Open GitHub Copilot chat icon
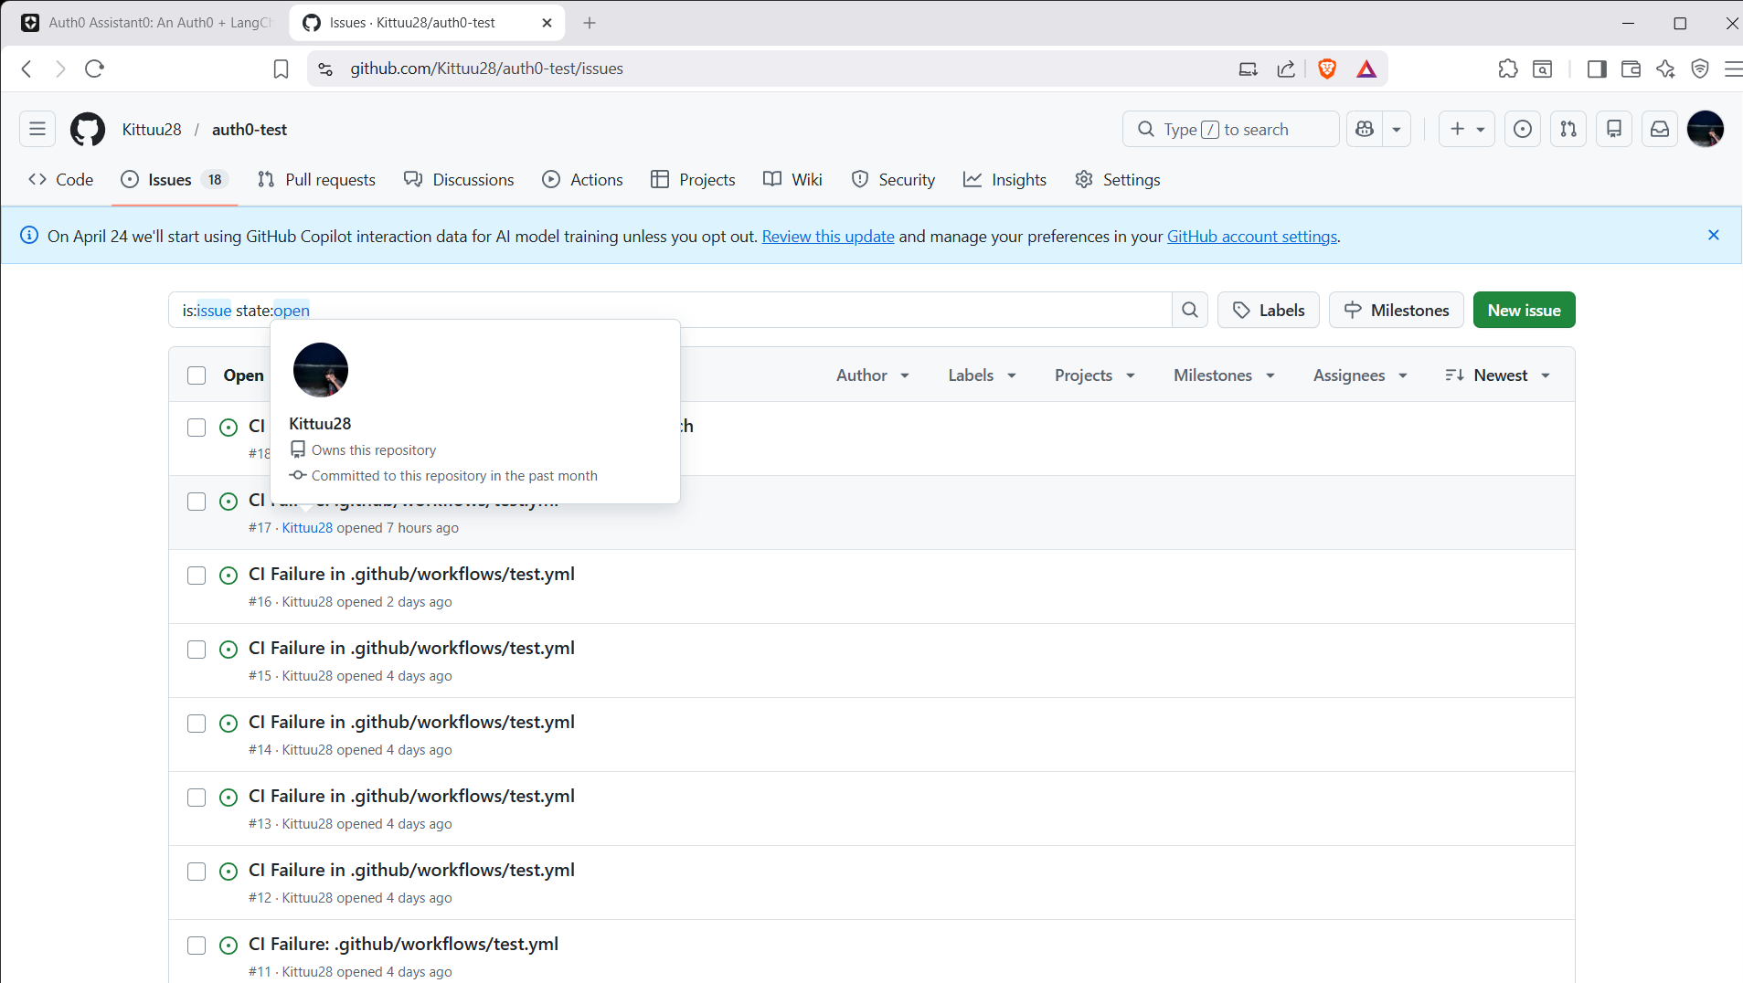The image size is (1743, 983). 1365,130
